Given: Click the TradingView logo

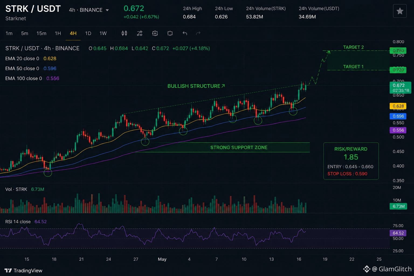Looking at the screenshot, I should tap(23, 270).
